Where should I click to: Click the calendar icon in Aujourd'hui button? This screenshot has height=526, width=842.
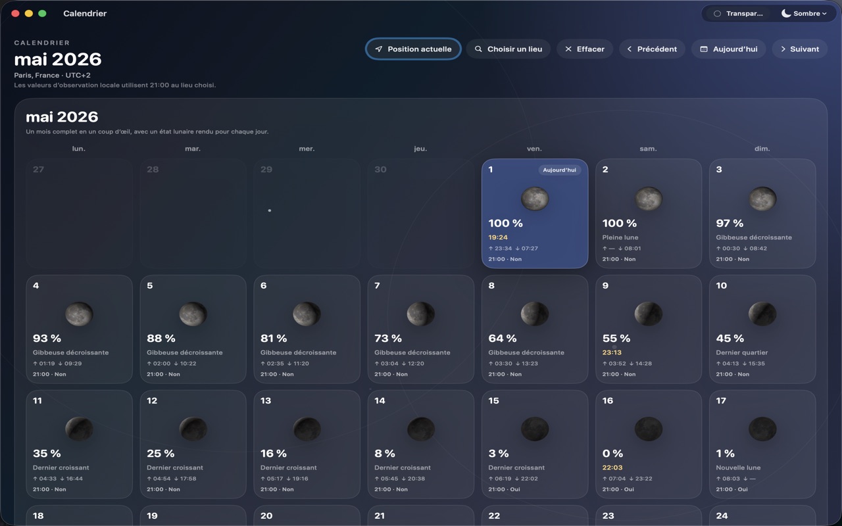click(704, 49)
